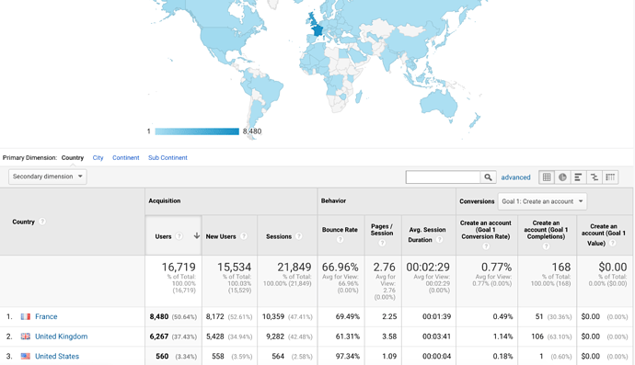Screen dimensions: 635x365
Task: Open the United Kingdom country link
Action: click(61, 336)
